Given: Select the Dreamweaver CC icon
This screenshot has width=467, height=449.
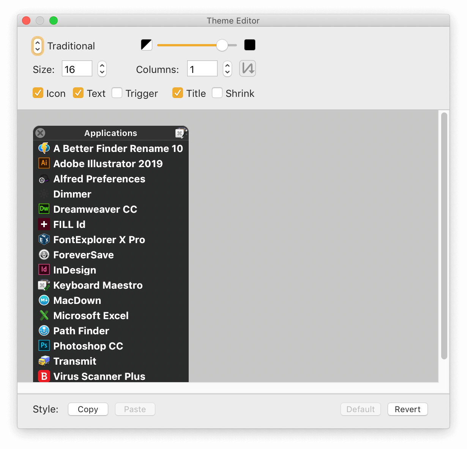Looking at the screenshot, I should tap(44, 209).
